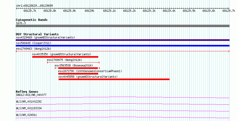The width and height of the screenshot is (237, 121).
Task: Select the esv2749463 thin red variant line
Action: 122,51
